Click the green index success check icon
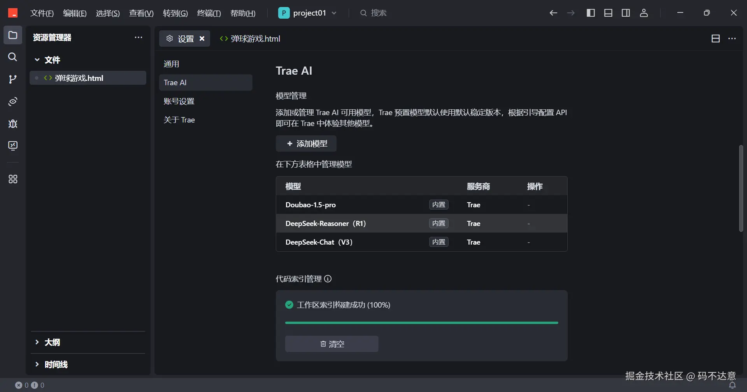This screenshot has width=747, height=392. [x=289, y=305]
